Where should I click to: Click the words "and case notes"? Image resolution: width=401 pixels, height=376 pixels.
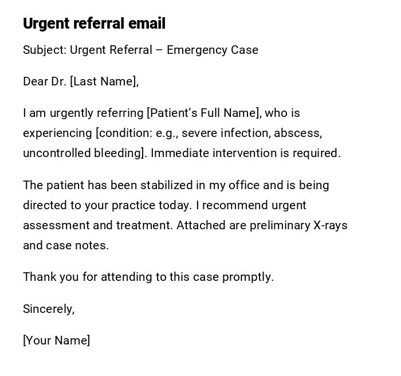tap(65, 245)
